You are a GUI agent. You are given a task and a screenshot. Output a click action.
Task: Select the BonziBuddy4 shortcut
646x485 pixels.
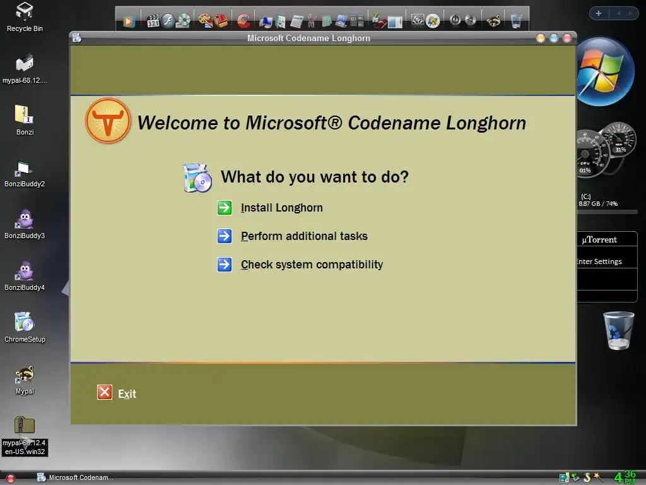pos(25,276)
